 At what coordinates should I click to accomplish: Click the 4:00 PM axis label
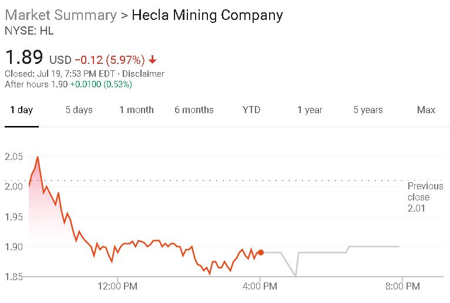click(x=261, y=287)
